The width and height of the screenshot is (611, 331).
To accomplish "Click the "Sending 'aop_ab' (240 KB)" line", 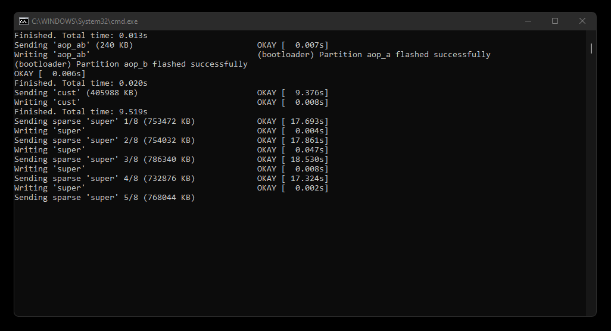I will [74, 45].
